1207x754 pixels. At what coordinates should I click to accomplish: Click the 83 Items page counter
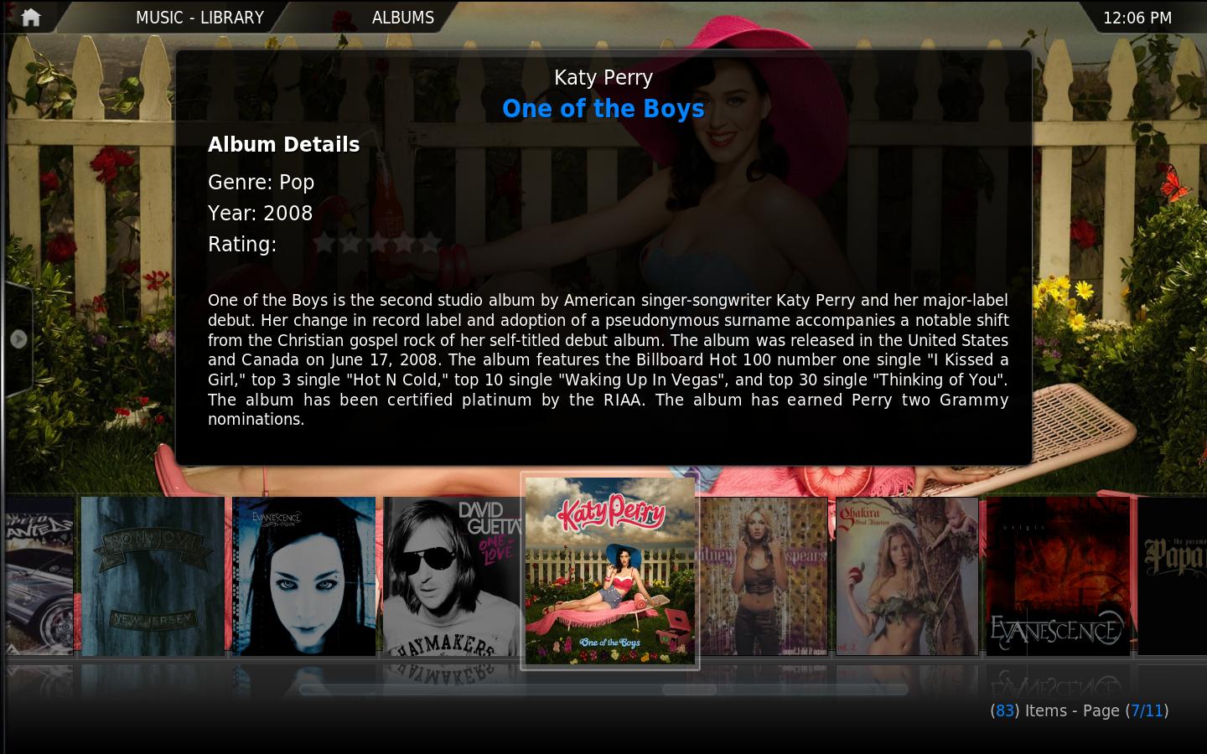[1080, 711]
